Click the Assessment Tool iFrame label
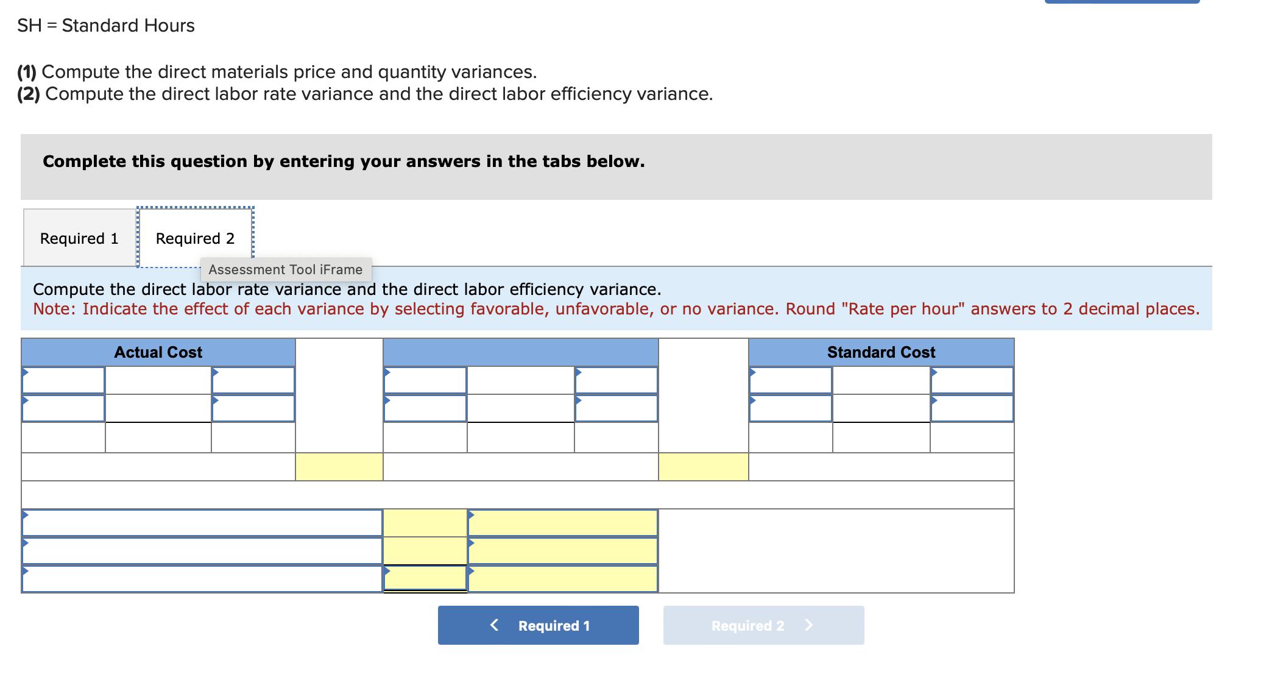This screenshot has width=1286, height=688. point(285,269)
